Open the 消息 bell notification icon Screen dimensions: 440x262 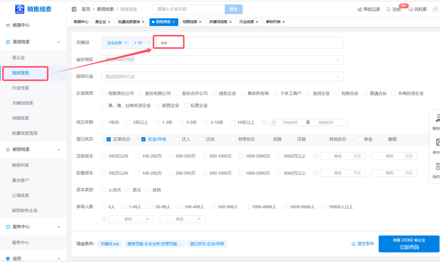tap(389, 9)
